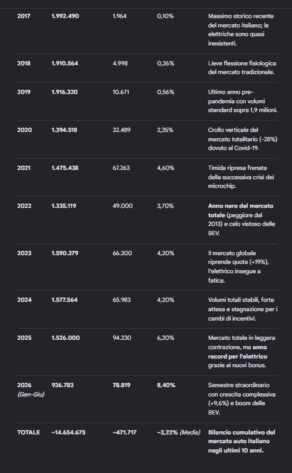Screen dimensions: 292x473
Task: Select the 2024 registrations 1.577.564
Action: [x=65, y=300]
